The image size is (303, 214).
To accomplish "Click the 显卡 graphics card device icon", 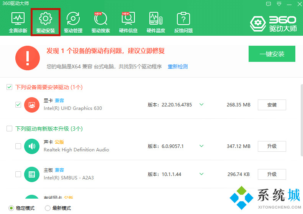I will (32, 105).
